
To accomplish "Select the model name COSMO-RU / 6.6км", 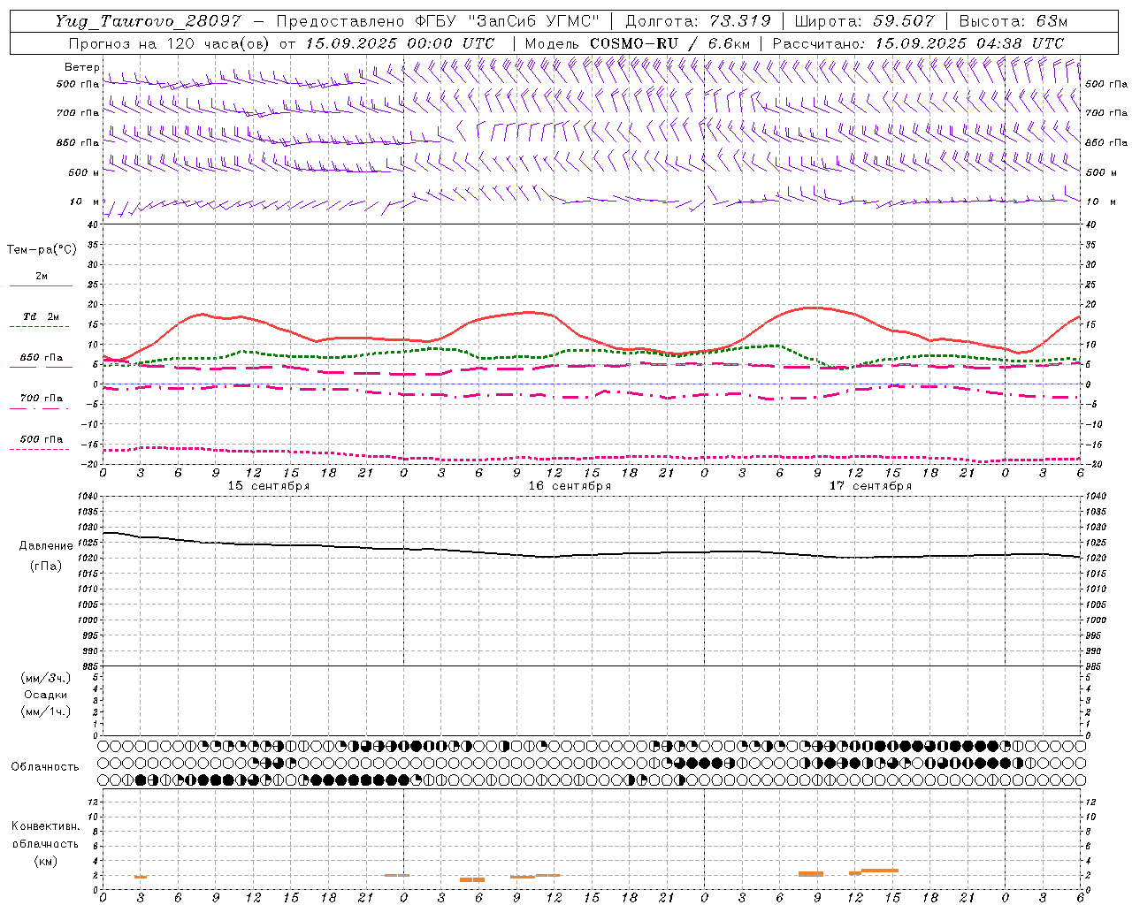I will point(669,42).
